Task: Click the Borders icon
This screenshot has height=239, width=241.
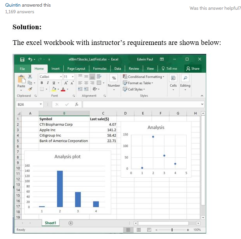Action: click(x=42, y=89)
